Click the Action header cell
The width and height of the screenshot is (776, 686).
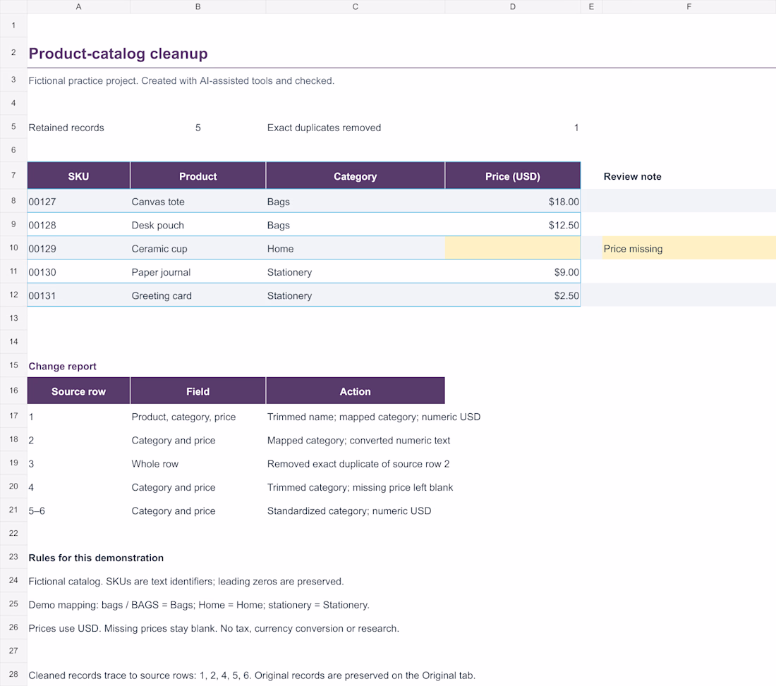356,391
